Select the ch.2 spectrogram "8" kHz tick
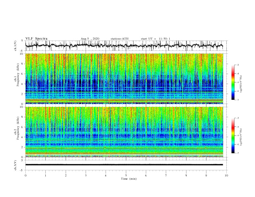 pos(23,117)
